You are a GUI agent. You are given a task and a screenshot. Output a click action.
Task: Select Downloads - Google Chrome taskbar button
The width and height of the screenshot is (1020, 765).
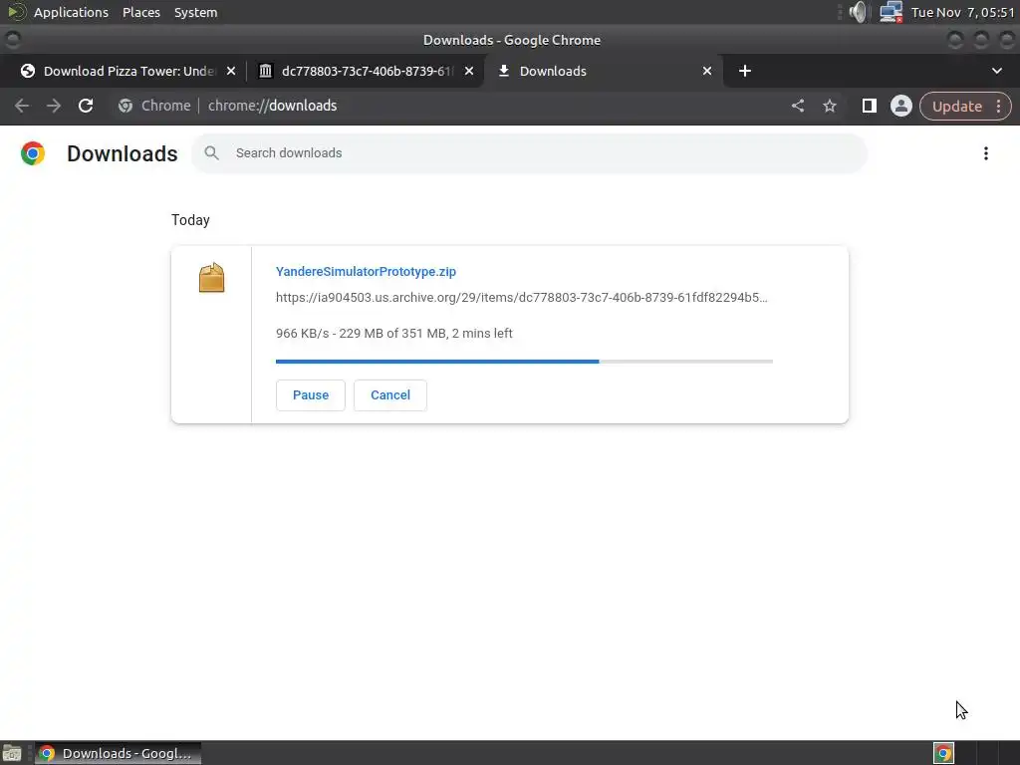click(118, 753)
